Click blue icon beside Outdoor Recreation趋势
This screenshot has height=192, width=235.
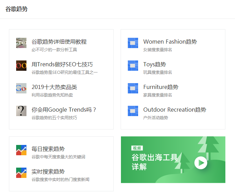[x=133, y=111]
